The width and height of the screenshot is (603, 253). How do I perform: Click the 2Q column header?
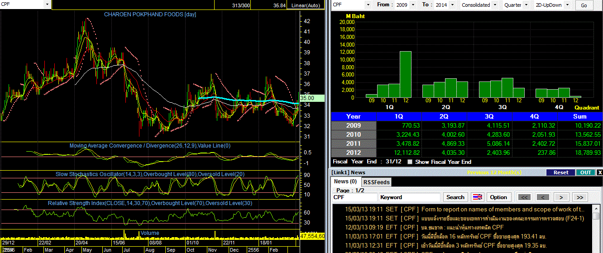(x=444, y=116)
